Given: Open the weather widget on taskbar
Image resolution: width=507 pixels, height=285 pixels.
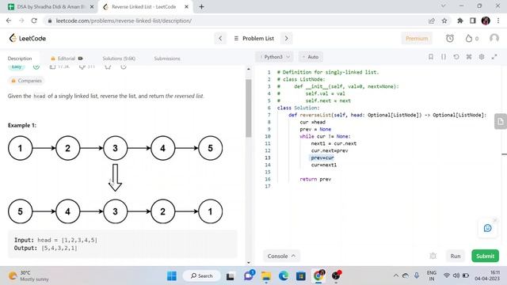Looking at the screenshot, I should (29, 275).
